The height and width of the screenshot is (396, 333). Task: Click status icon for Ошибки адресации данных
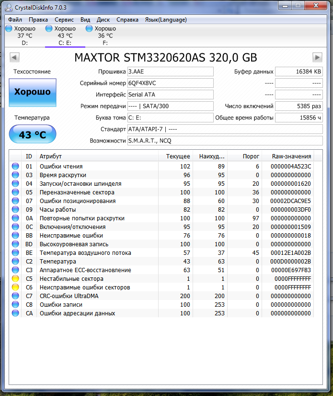coord(15,313)
